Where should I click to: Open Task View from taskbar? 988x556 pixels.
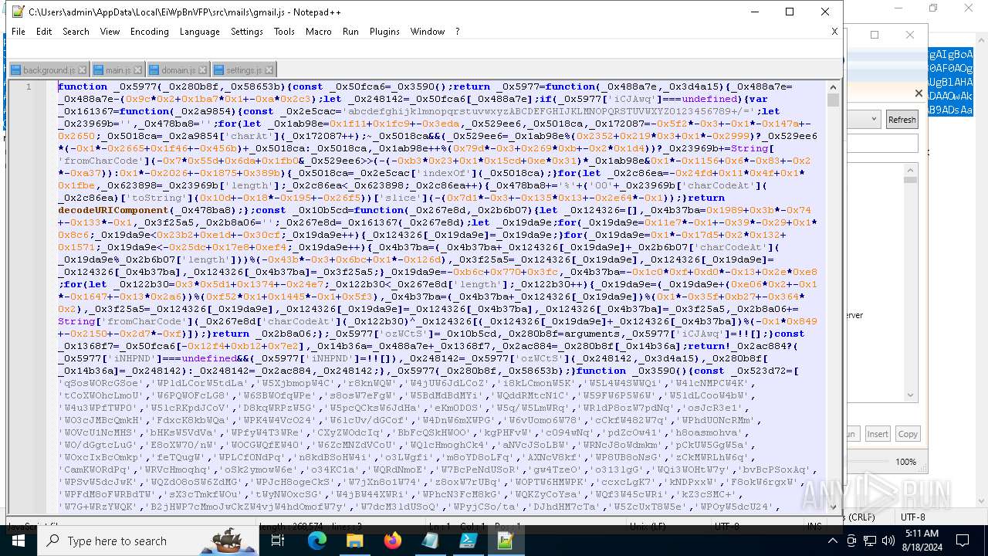click(278, 541)
